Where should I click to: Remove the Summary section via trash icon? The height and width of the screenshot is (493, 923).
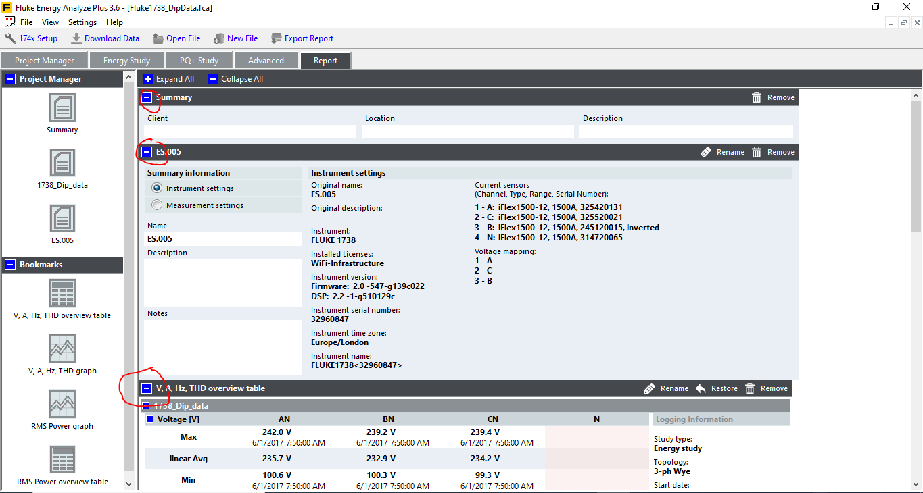click(x=757, y=97)
